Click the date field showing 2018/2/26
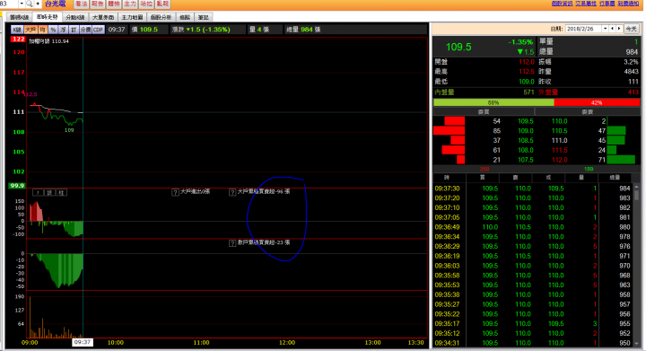 [583, 29]
